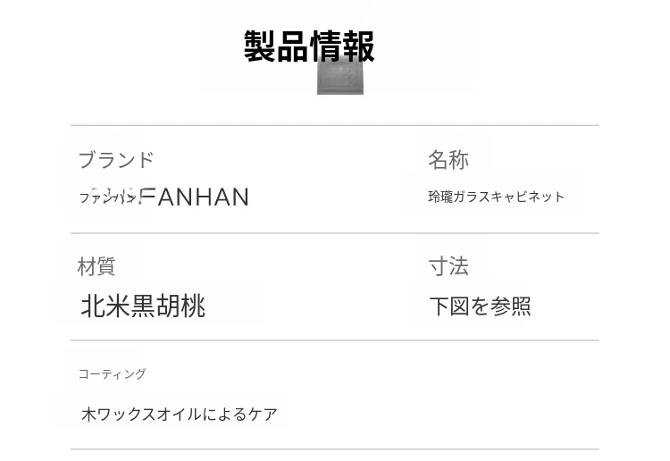The image size is (670, 461).
Task: Click the 北米黒胡桃 material value
Action: click(143, 306)
